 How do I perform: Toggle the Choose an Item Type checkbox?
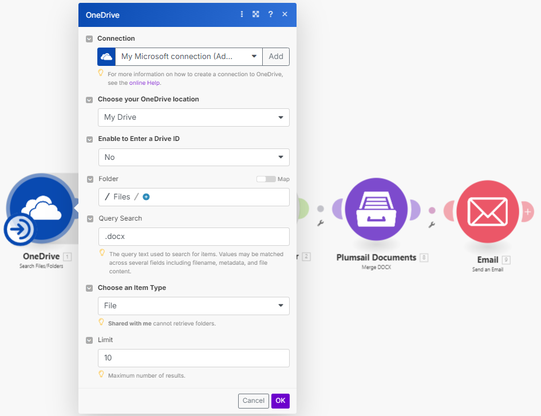pyautogui.click(x=89, y=288)
